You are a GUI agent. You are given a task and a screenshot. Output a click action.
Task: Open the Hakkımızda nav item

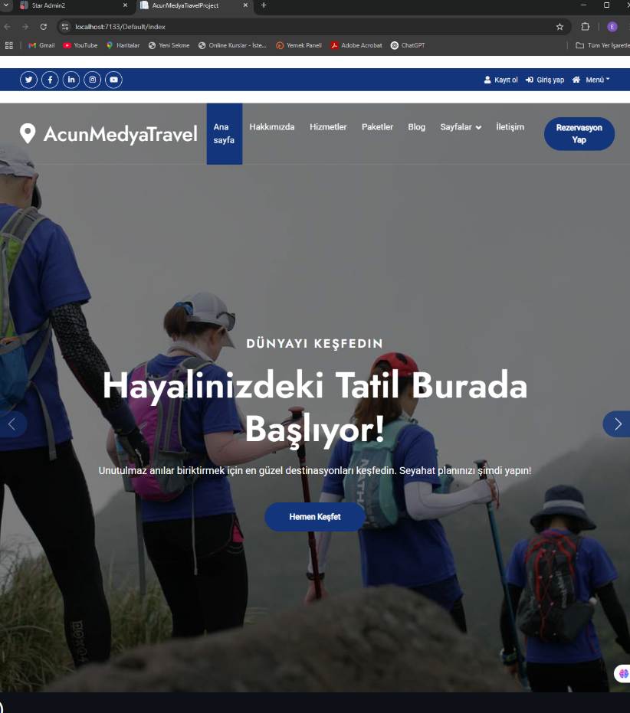coord(272,127)
